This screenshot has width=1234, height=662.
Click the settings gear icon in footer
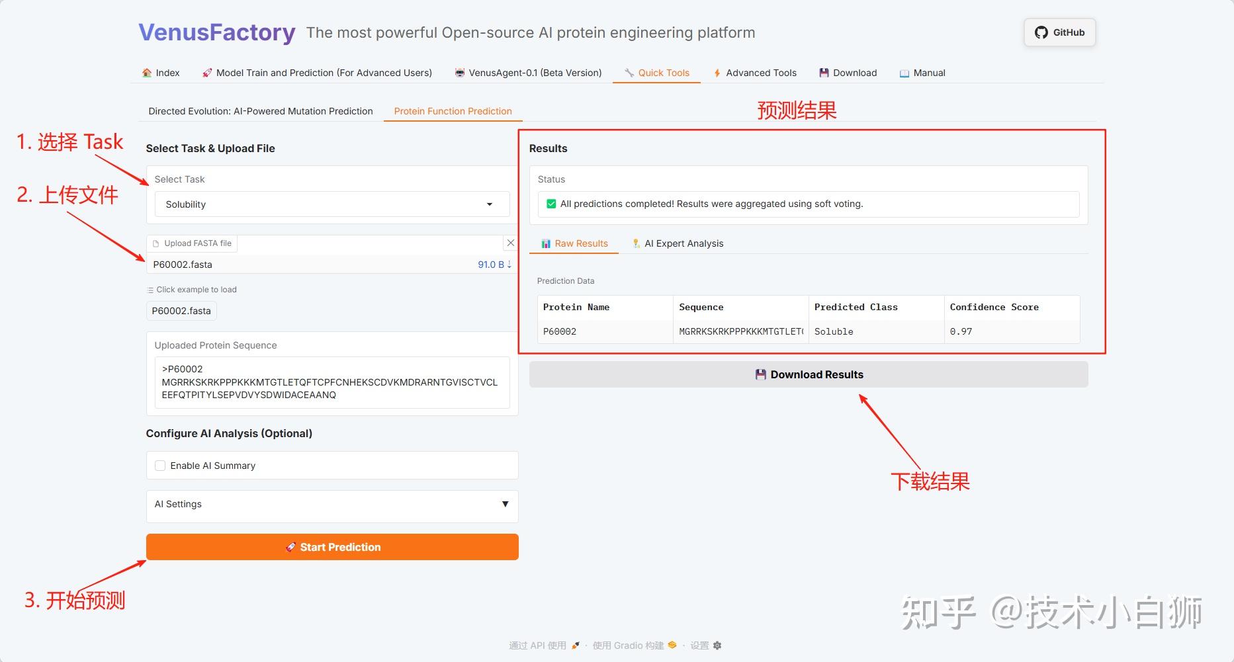click(x=717, y=645)
